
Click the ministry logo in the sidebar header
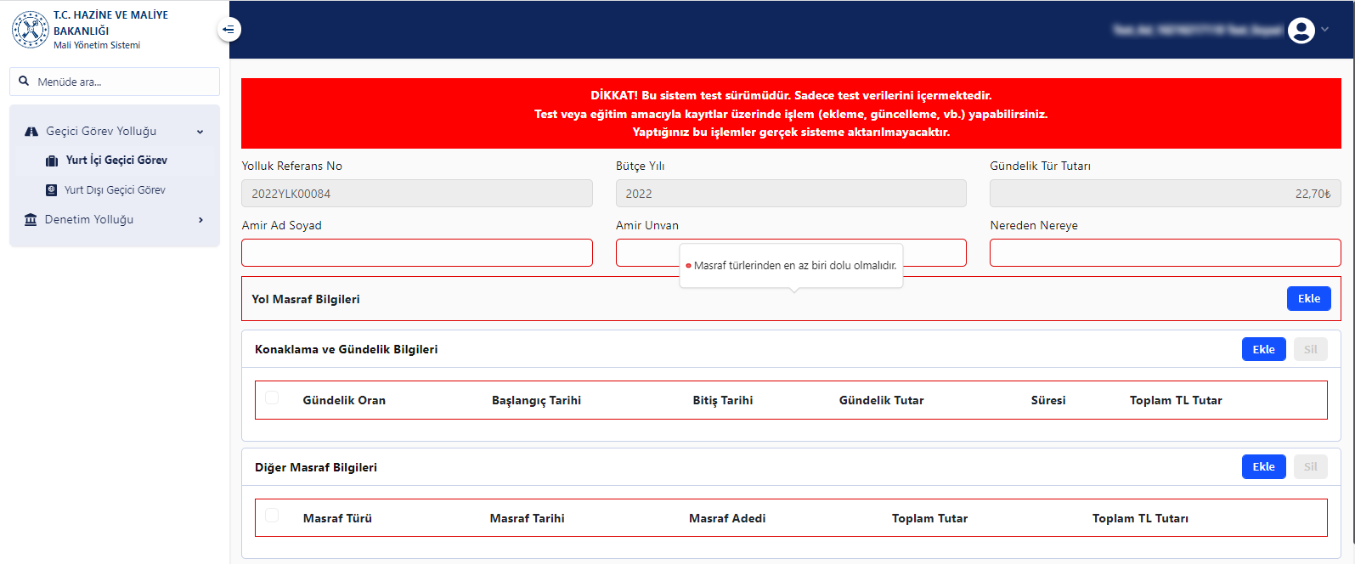[x=31, y=30]
